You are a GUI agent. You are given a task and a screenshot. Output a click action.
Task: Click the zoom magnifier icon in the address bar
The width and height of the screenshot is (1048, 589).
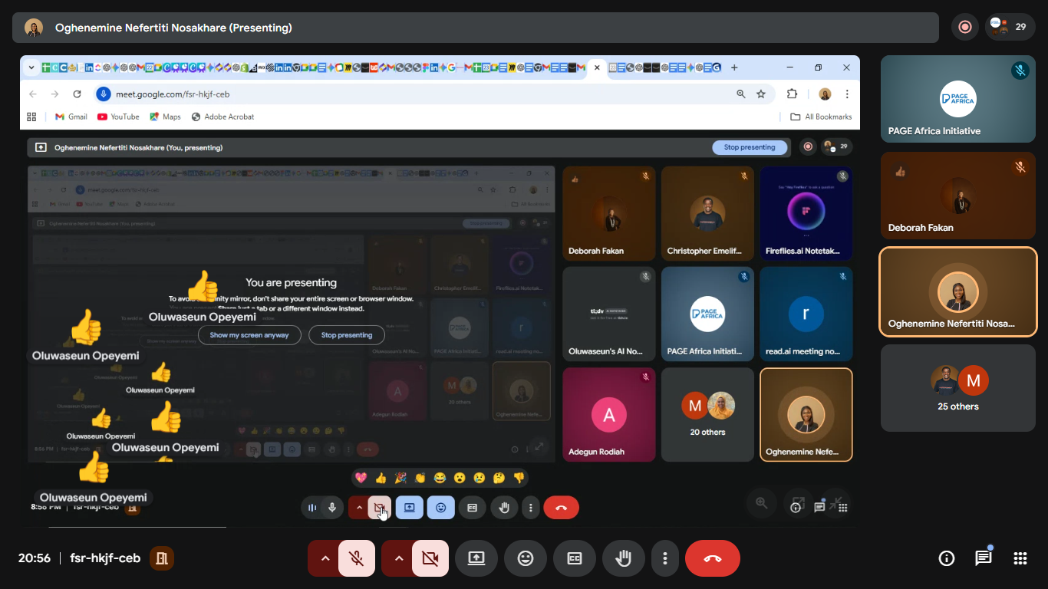coord(741,94)
